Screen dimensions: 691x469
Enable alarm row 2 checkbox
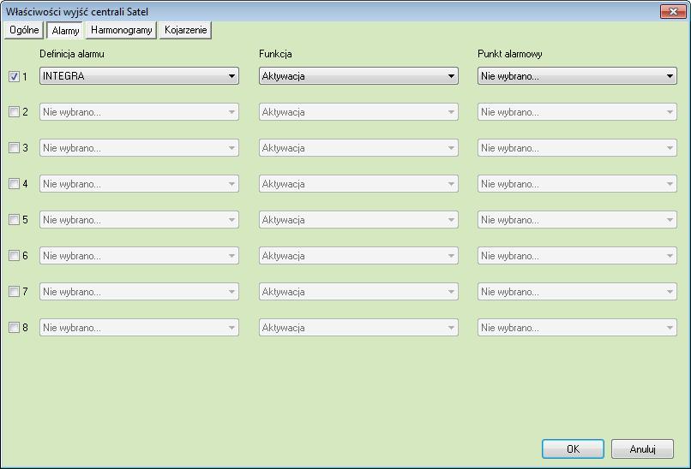(14, 112)
